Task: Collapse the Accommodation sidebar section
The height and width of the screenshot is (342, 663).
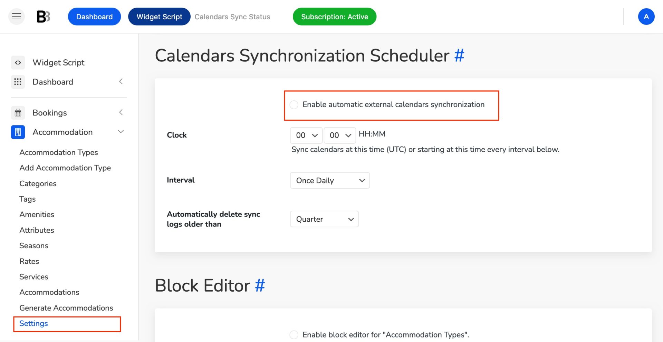Action: coord(121,131)
